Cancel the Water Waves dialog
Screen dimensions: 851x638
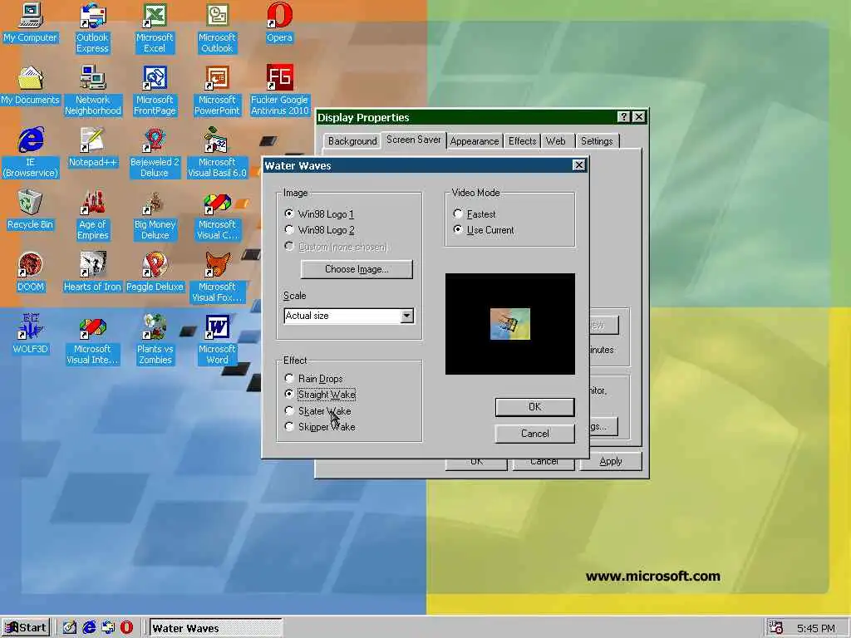[x=534, y=434]
